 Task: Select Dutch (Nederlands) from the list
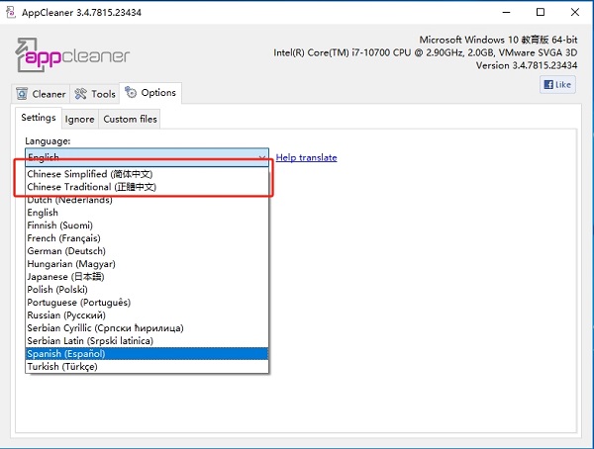148,200
